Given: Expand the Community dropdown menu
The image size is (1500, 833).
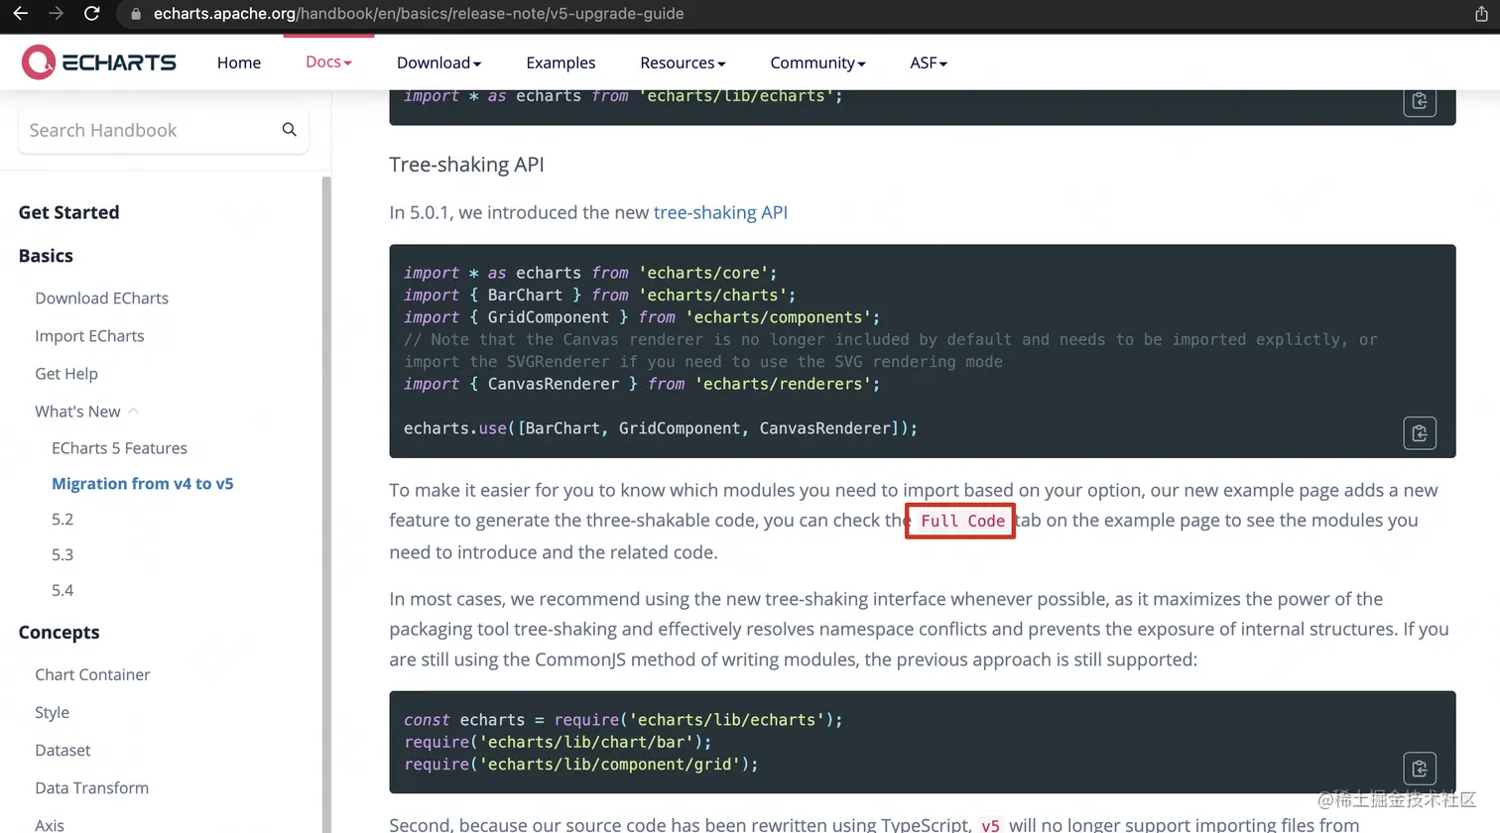Looking at the screenshot, I should tap(817, 62).
